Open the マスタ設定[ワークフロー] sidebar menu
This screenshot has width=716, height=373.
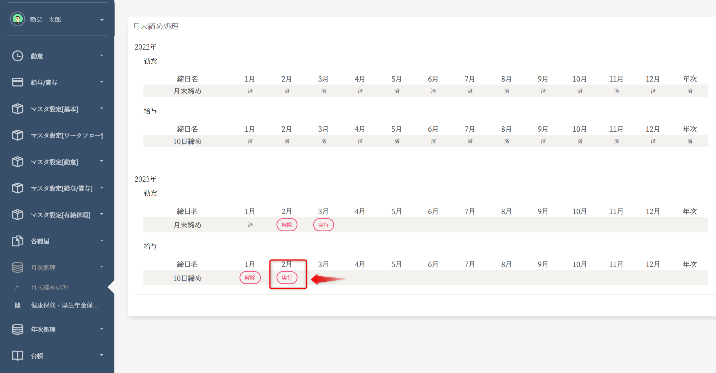(67, 136)
